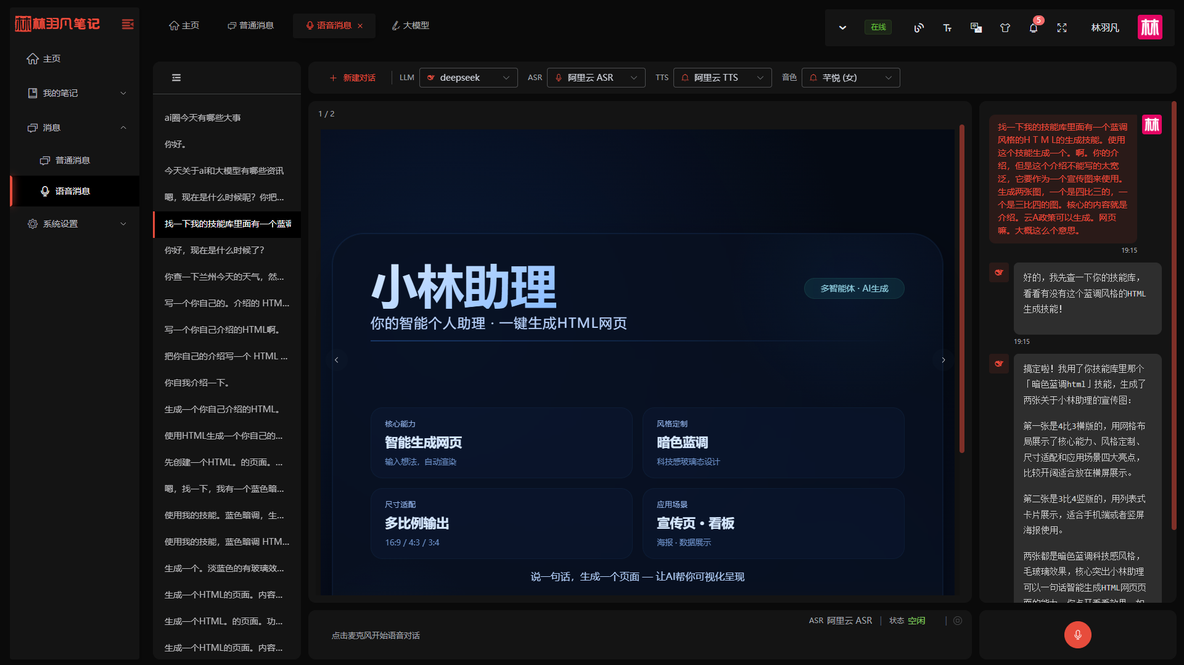Expand the 我的笔记 sidebar section

point(75,93)
